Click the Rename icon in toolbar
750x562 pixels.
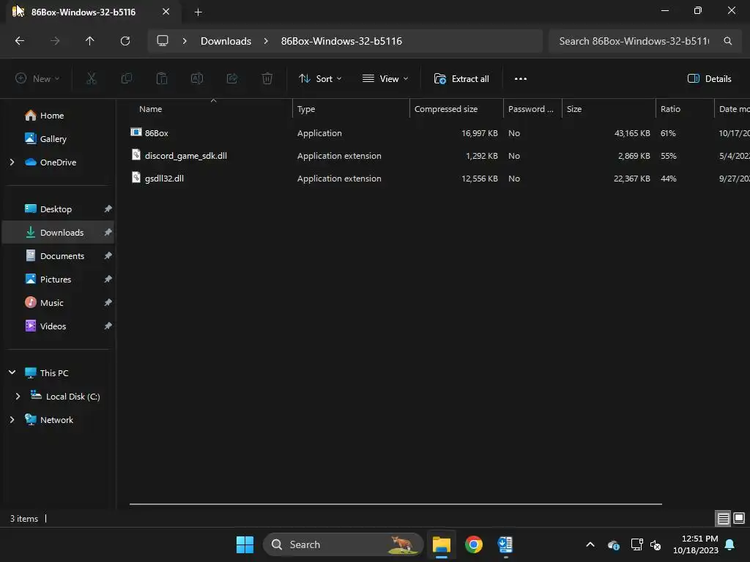[197, 78]
